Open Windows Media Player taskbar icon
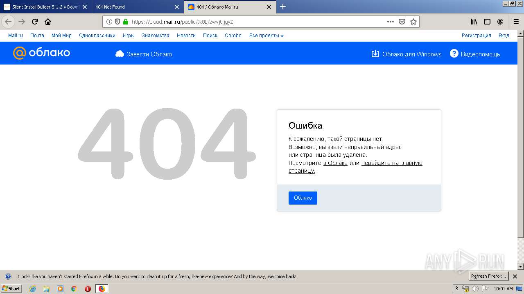This screenshot has width=524, height=294. 60,289
